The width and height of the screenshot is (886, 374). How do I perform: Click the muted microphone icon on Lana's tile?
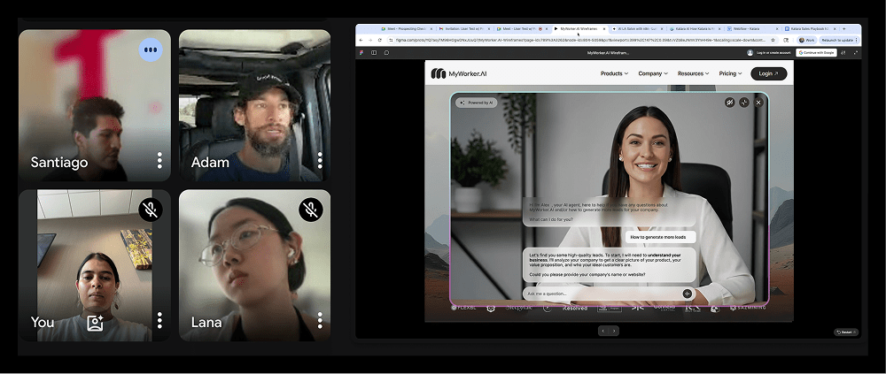310,210
